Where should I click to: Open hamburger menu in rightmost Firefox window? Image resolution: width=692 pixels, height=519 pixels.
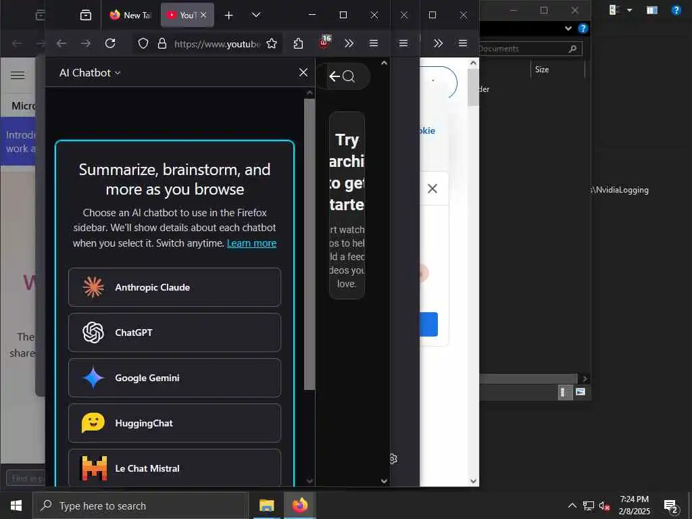[x=463, y=43]
